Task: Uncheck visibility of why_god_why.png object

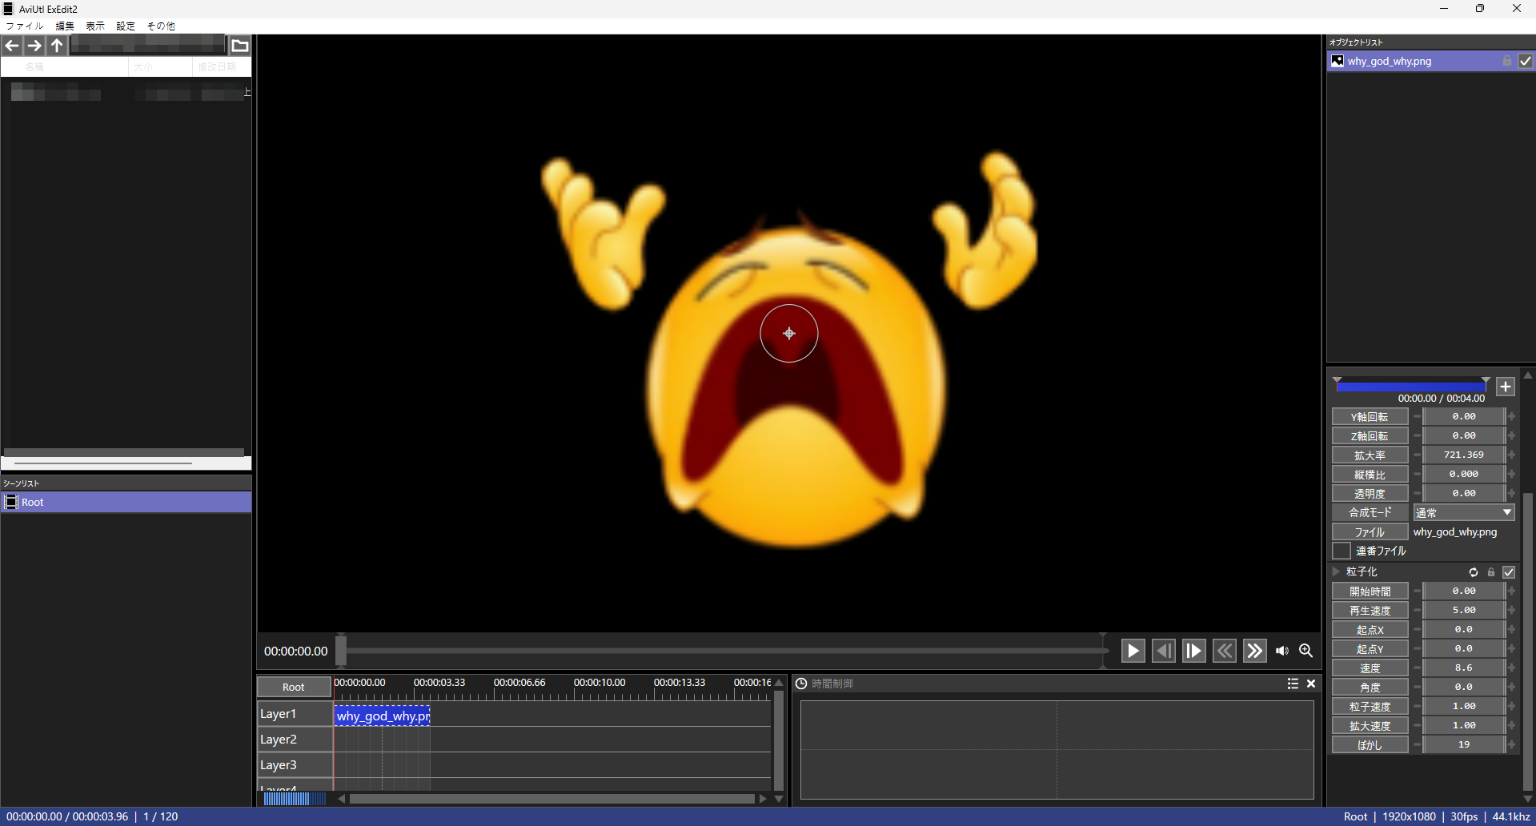Action: pyautogui.click(x=1526, y=61)
